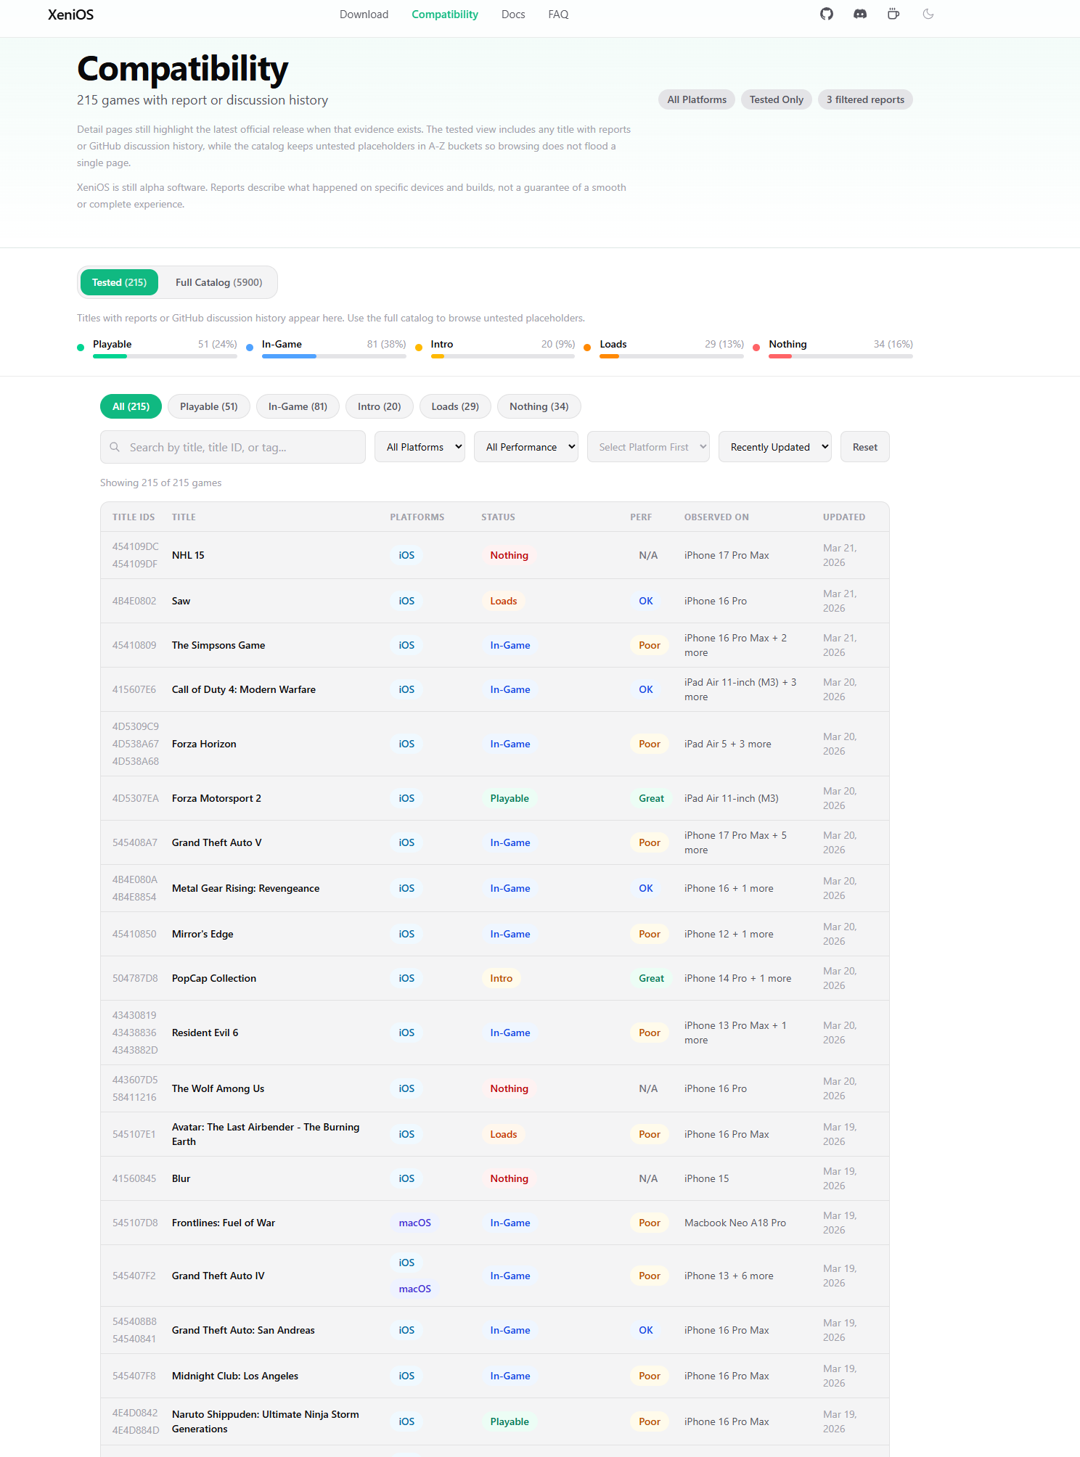Click the In-Game progress bar

pyautogui.click(x=333, y=356)
